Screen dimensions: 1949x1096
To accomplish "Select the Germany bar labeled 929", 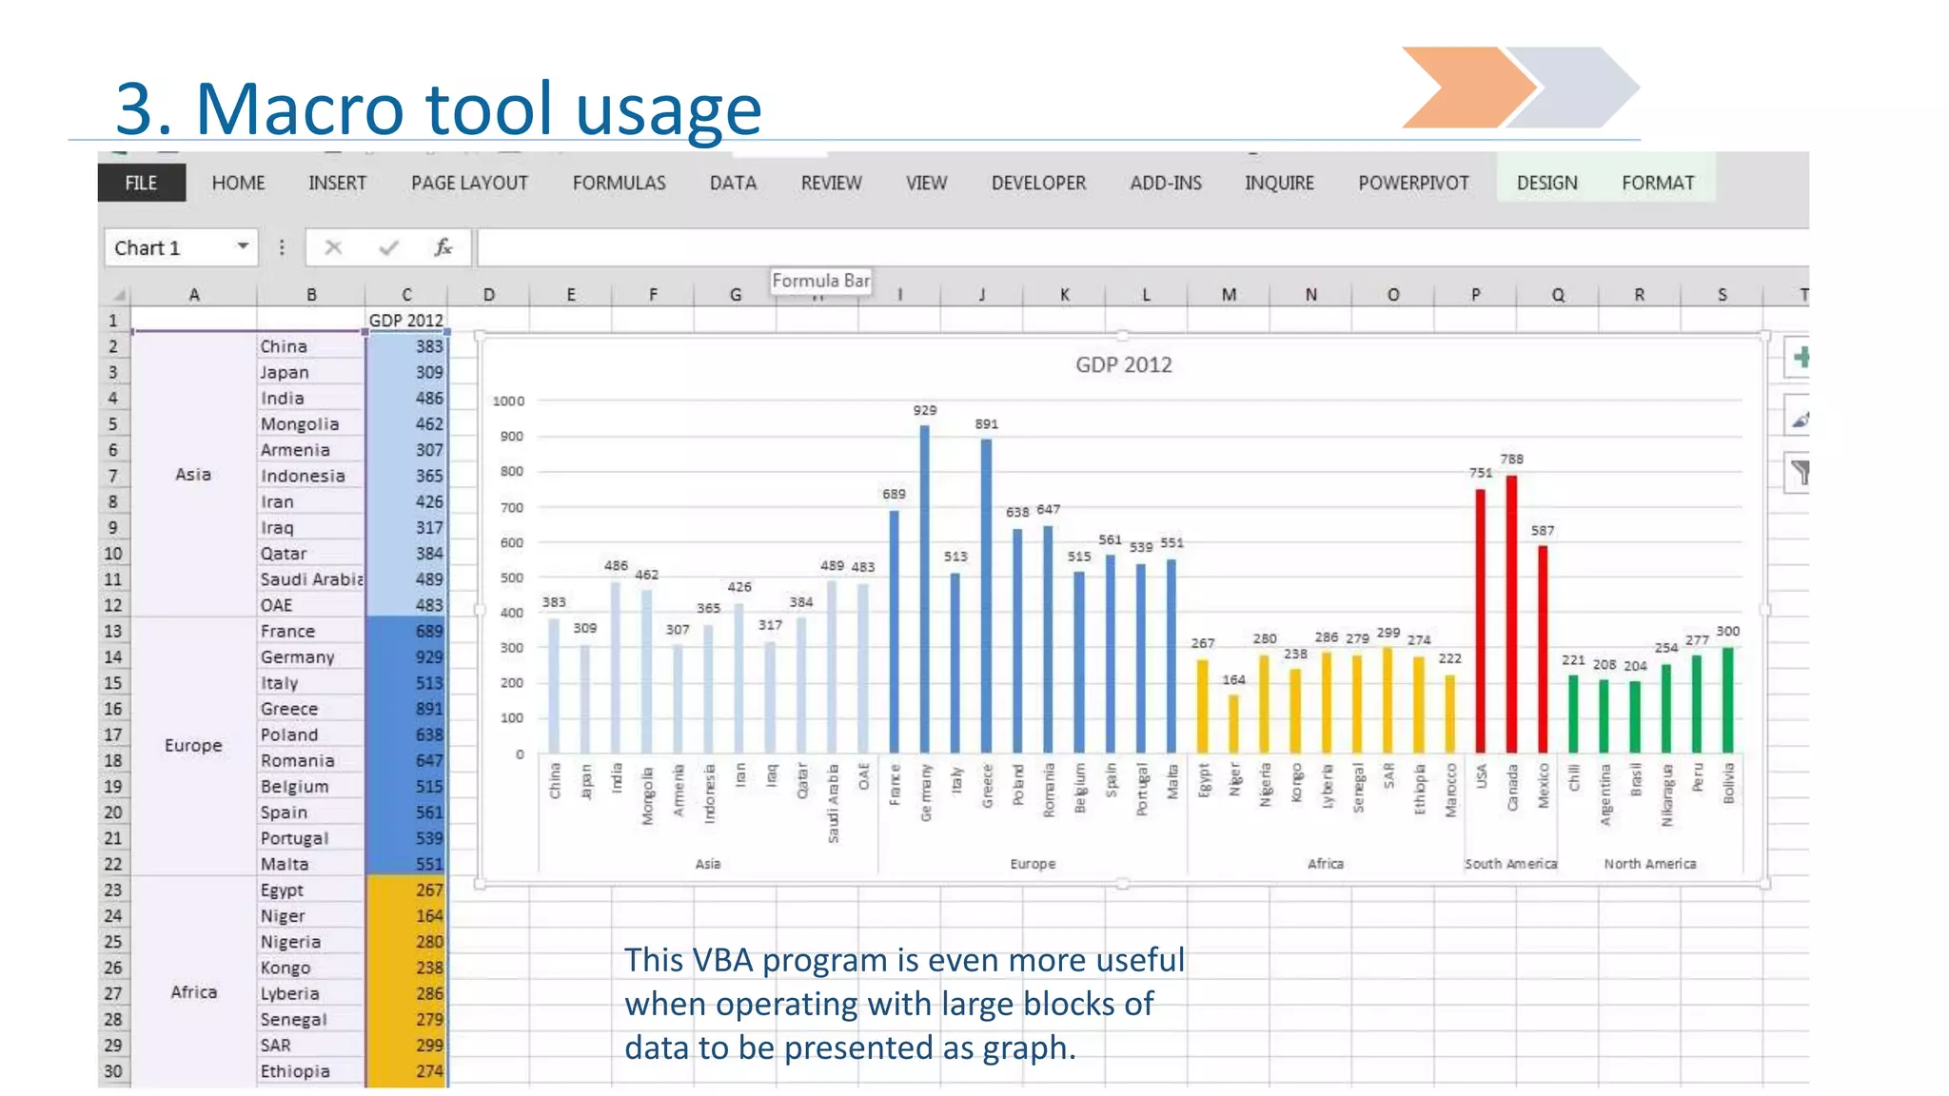I will pos(924,590).
